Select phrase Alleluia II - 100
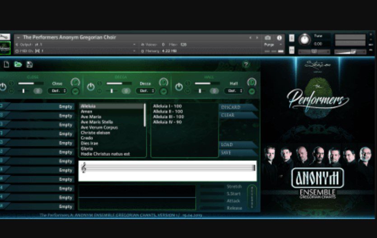The height and width of the screenshot is (238, 377). (x=168, y=112)
